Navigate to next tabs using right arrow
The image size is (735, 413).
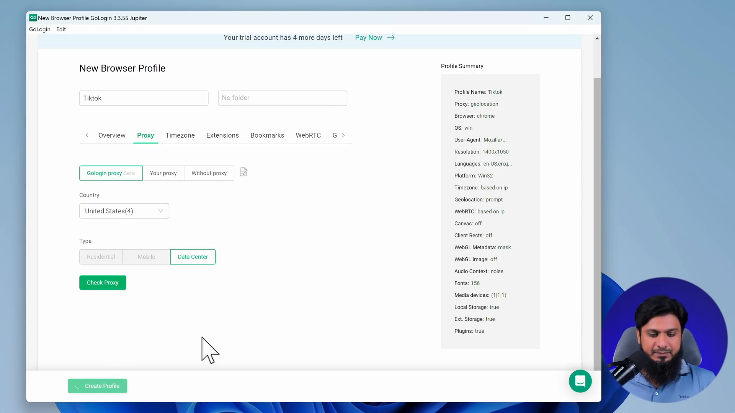click(343, 135)
